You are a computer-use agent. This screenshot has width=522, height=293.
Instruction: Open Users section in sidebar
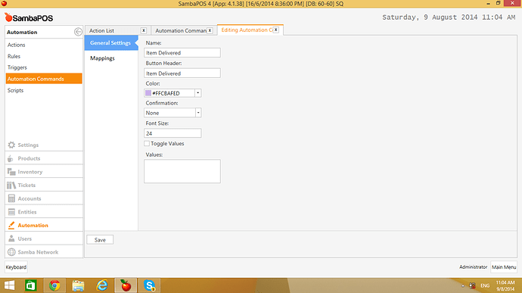(44, 238)
